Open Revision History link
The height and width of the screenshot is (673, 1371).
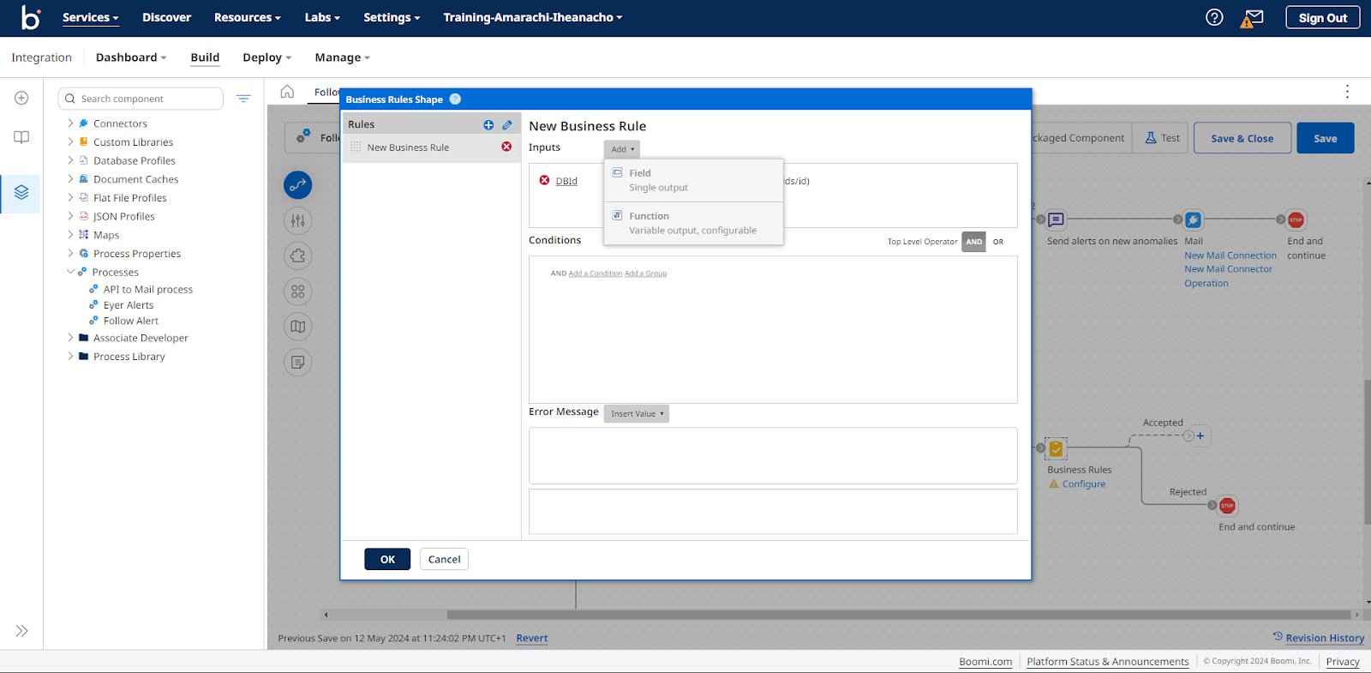coord(1325,638)
